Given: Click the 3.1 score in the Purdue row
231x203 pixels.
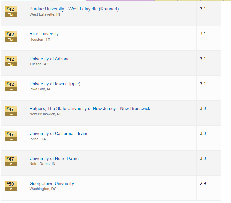Looking at the screenshot, I should (x=203, y=9).
